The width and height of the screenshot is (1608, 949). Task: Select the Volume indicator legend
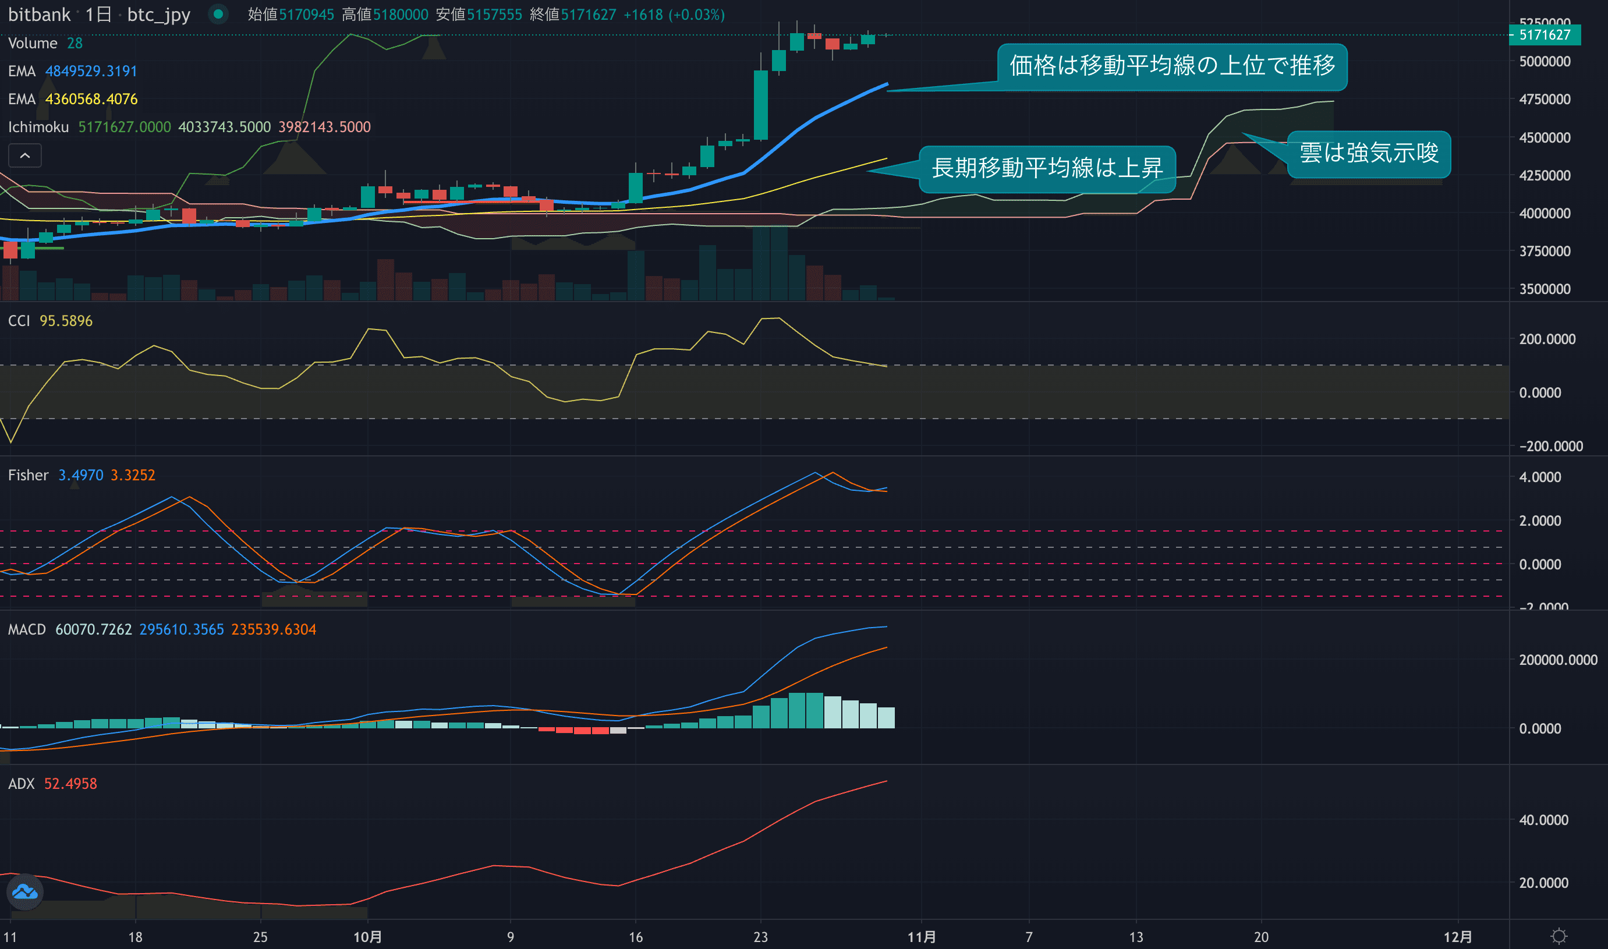click(x=33, y=43)
